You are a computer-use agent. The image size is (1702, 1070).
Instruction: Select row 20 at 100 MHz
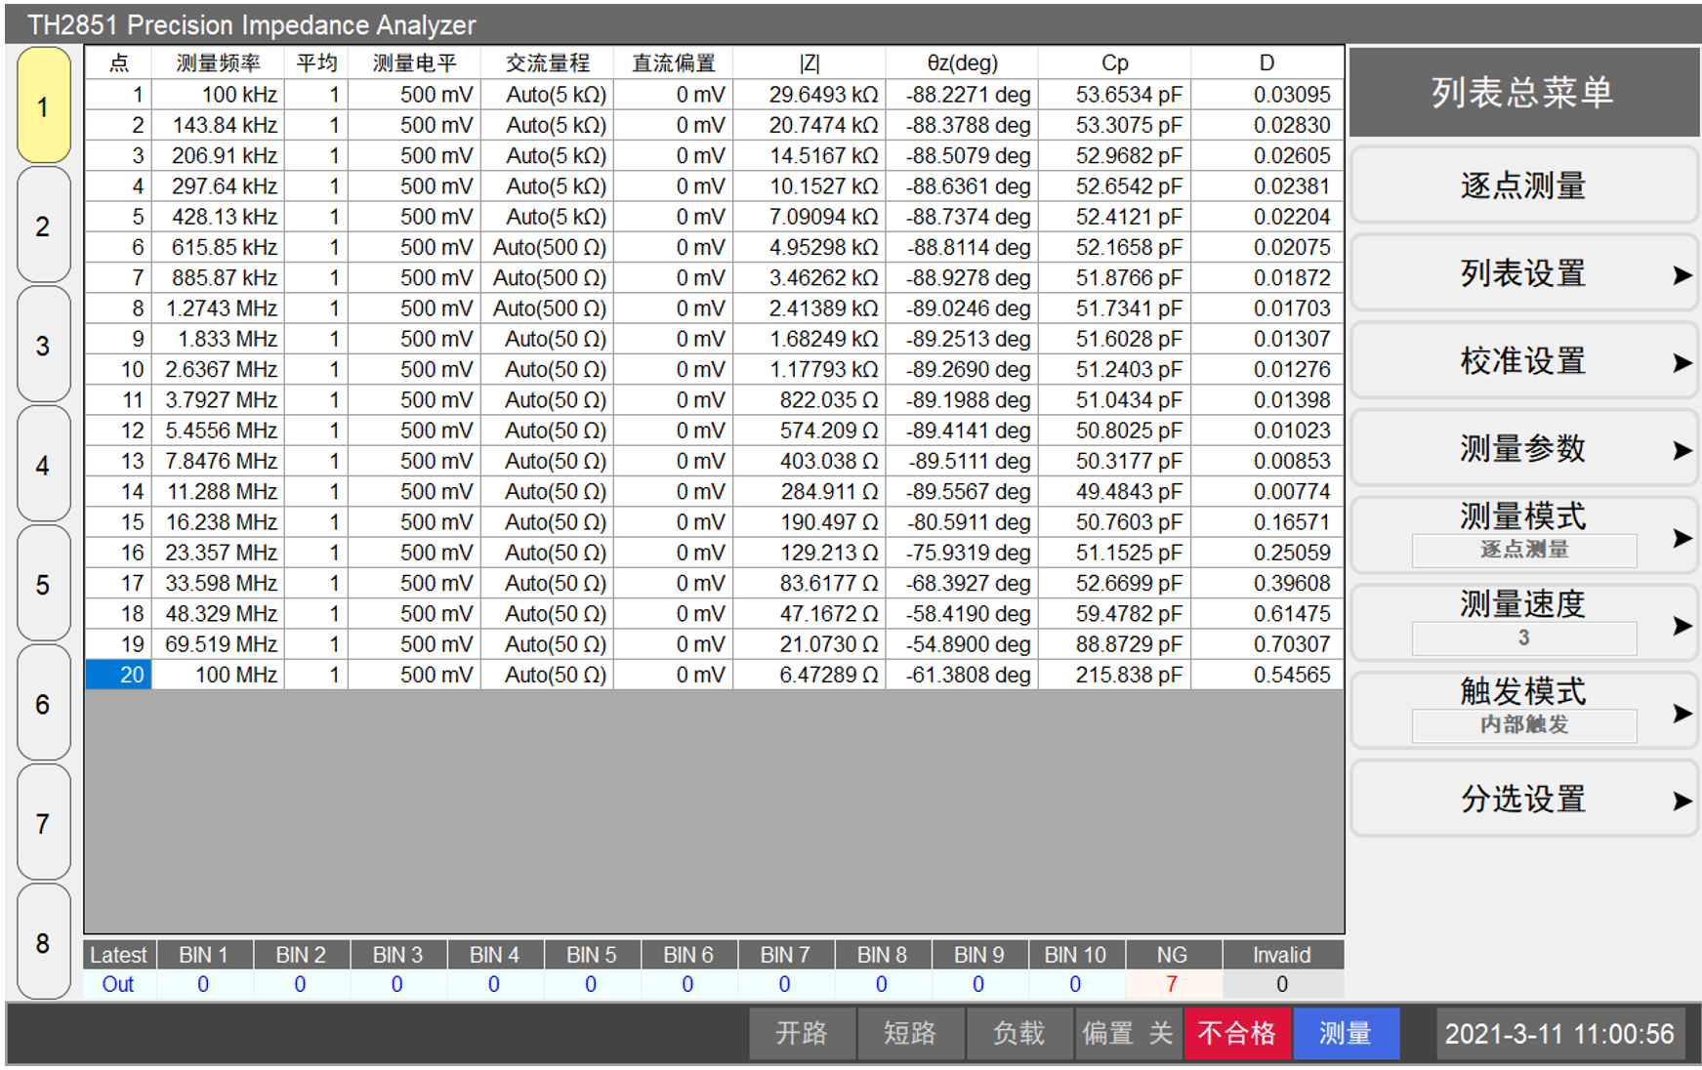[391, 674]
